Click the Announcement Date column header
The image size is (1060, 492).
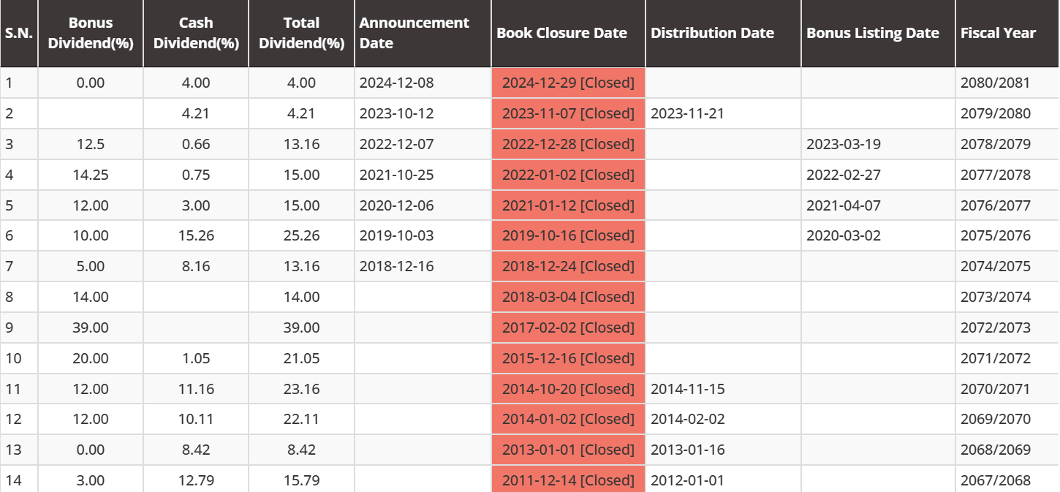414,33
